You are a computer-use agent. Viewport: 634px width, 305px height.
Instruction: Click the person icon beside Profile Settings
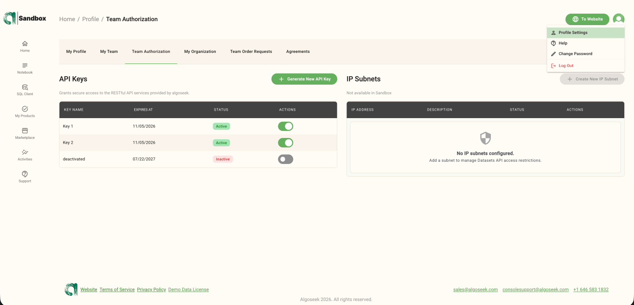[553, 33]
